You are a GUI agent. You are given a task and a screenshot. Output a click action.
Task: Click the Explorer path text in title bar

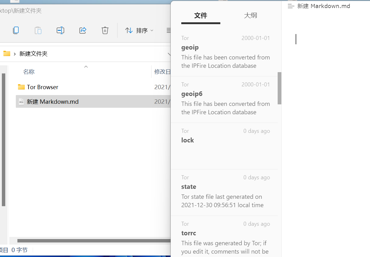[x=21, y=11]
